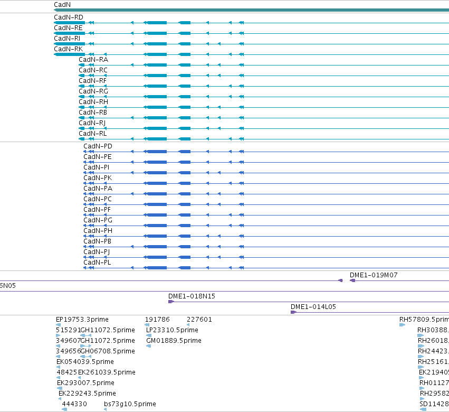Select protein CadN-PA
This screenshot has width=449, height=412.
(x=98, y=189)
